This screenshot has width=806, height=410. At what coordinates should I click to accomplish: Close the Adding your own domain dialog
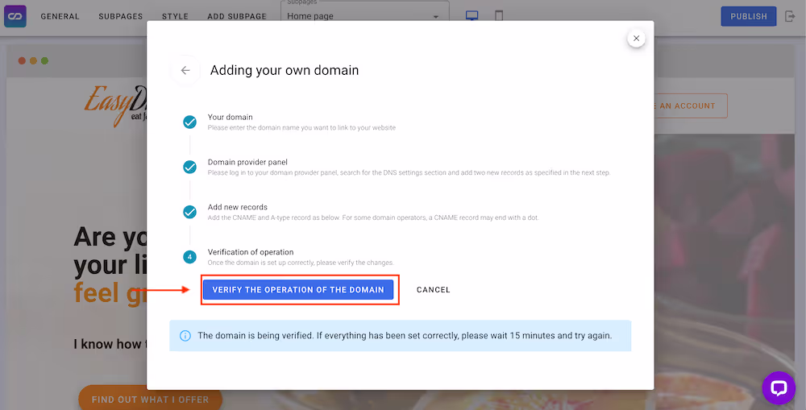pos(636,38)
